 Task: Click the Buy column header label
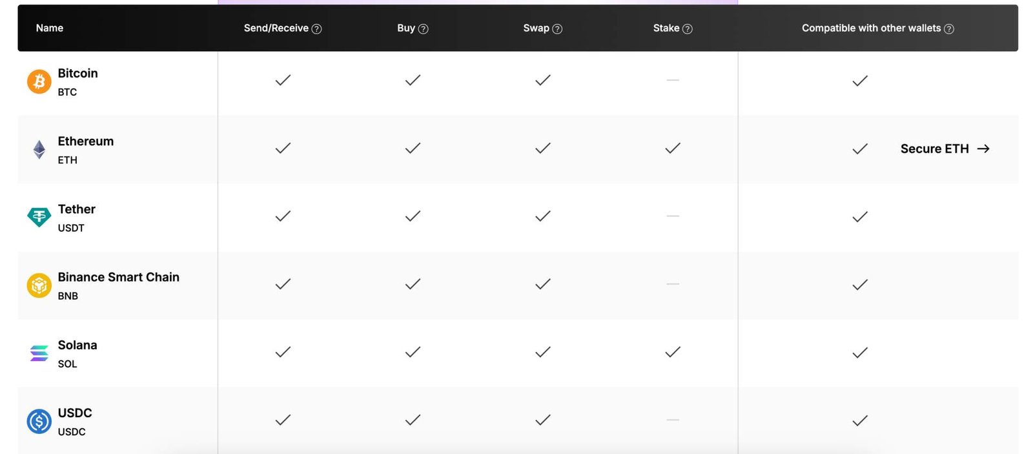coord(406,28)
